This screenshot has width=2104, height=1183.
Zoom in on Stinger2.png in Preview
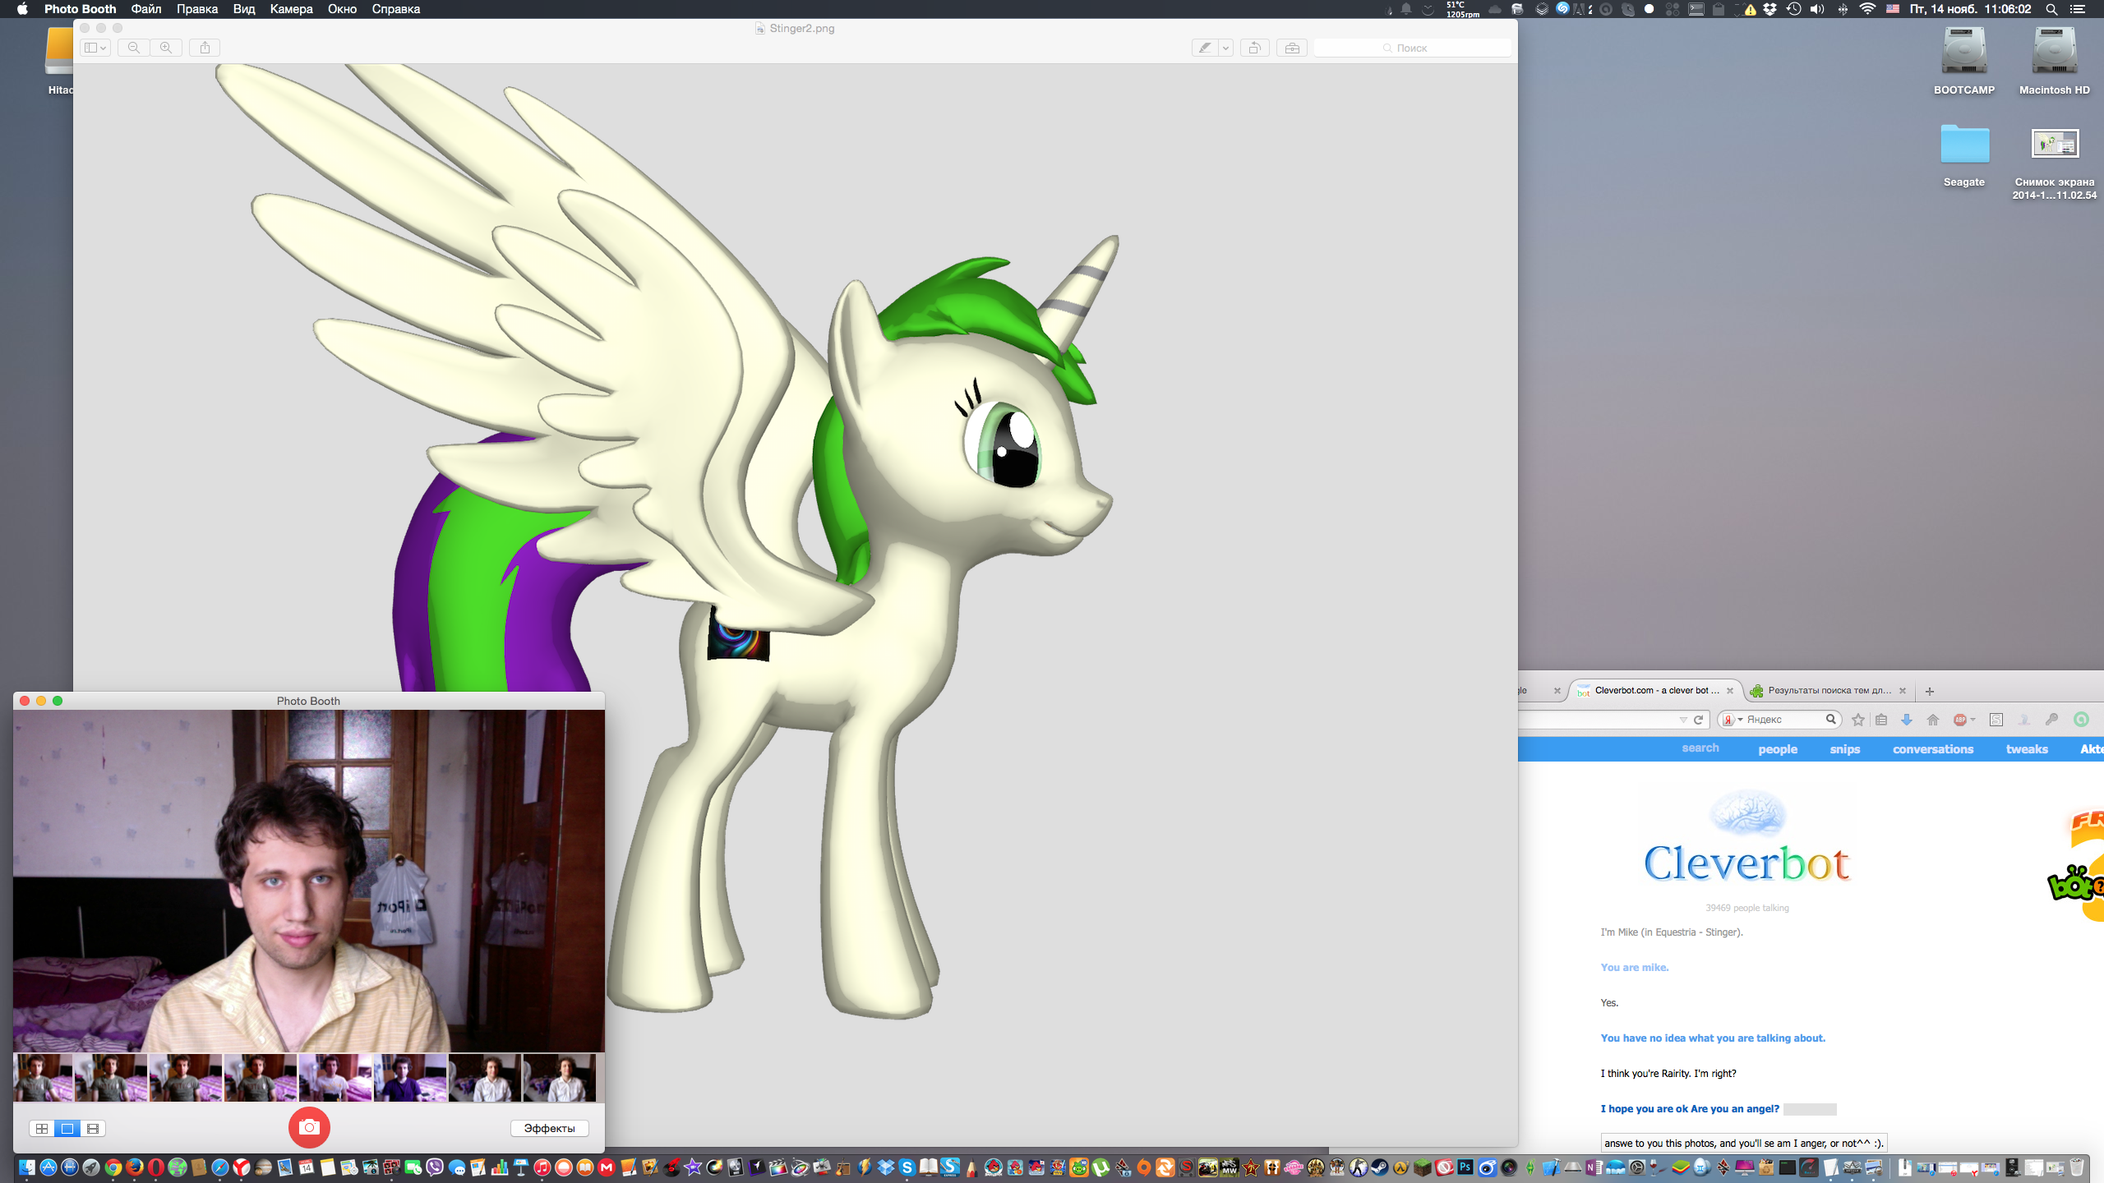pos(166,48)
